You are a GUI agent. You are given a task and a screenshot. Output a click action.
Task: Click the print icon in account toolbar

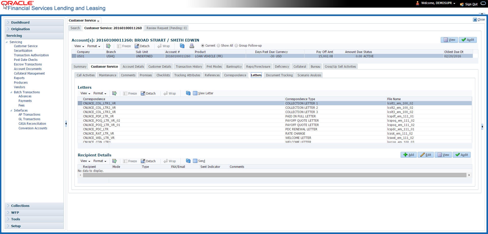tap(192, 46)
